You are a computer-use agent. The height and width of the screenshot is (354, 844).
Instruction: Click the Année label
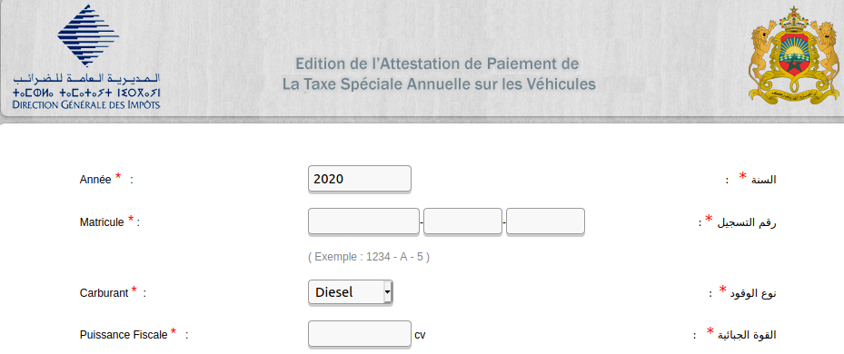coord(95,179)
